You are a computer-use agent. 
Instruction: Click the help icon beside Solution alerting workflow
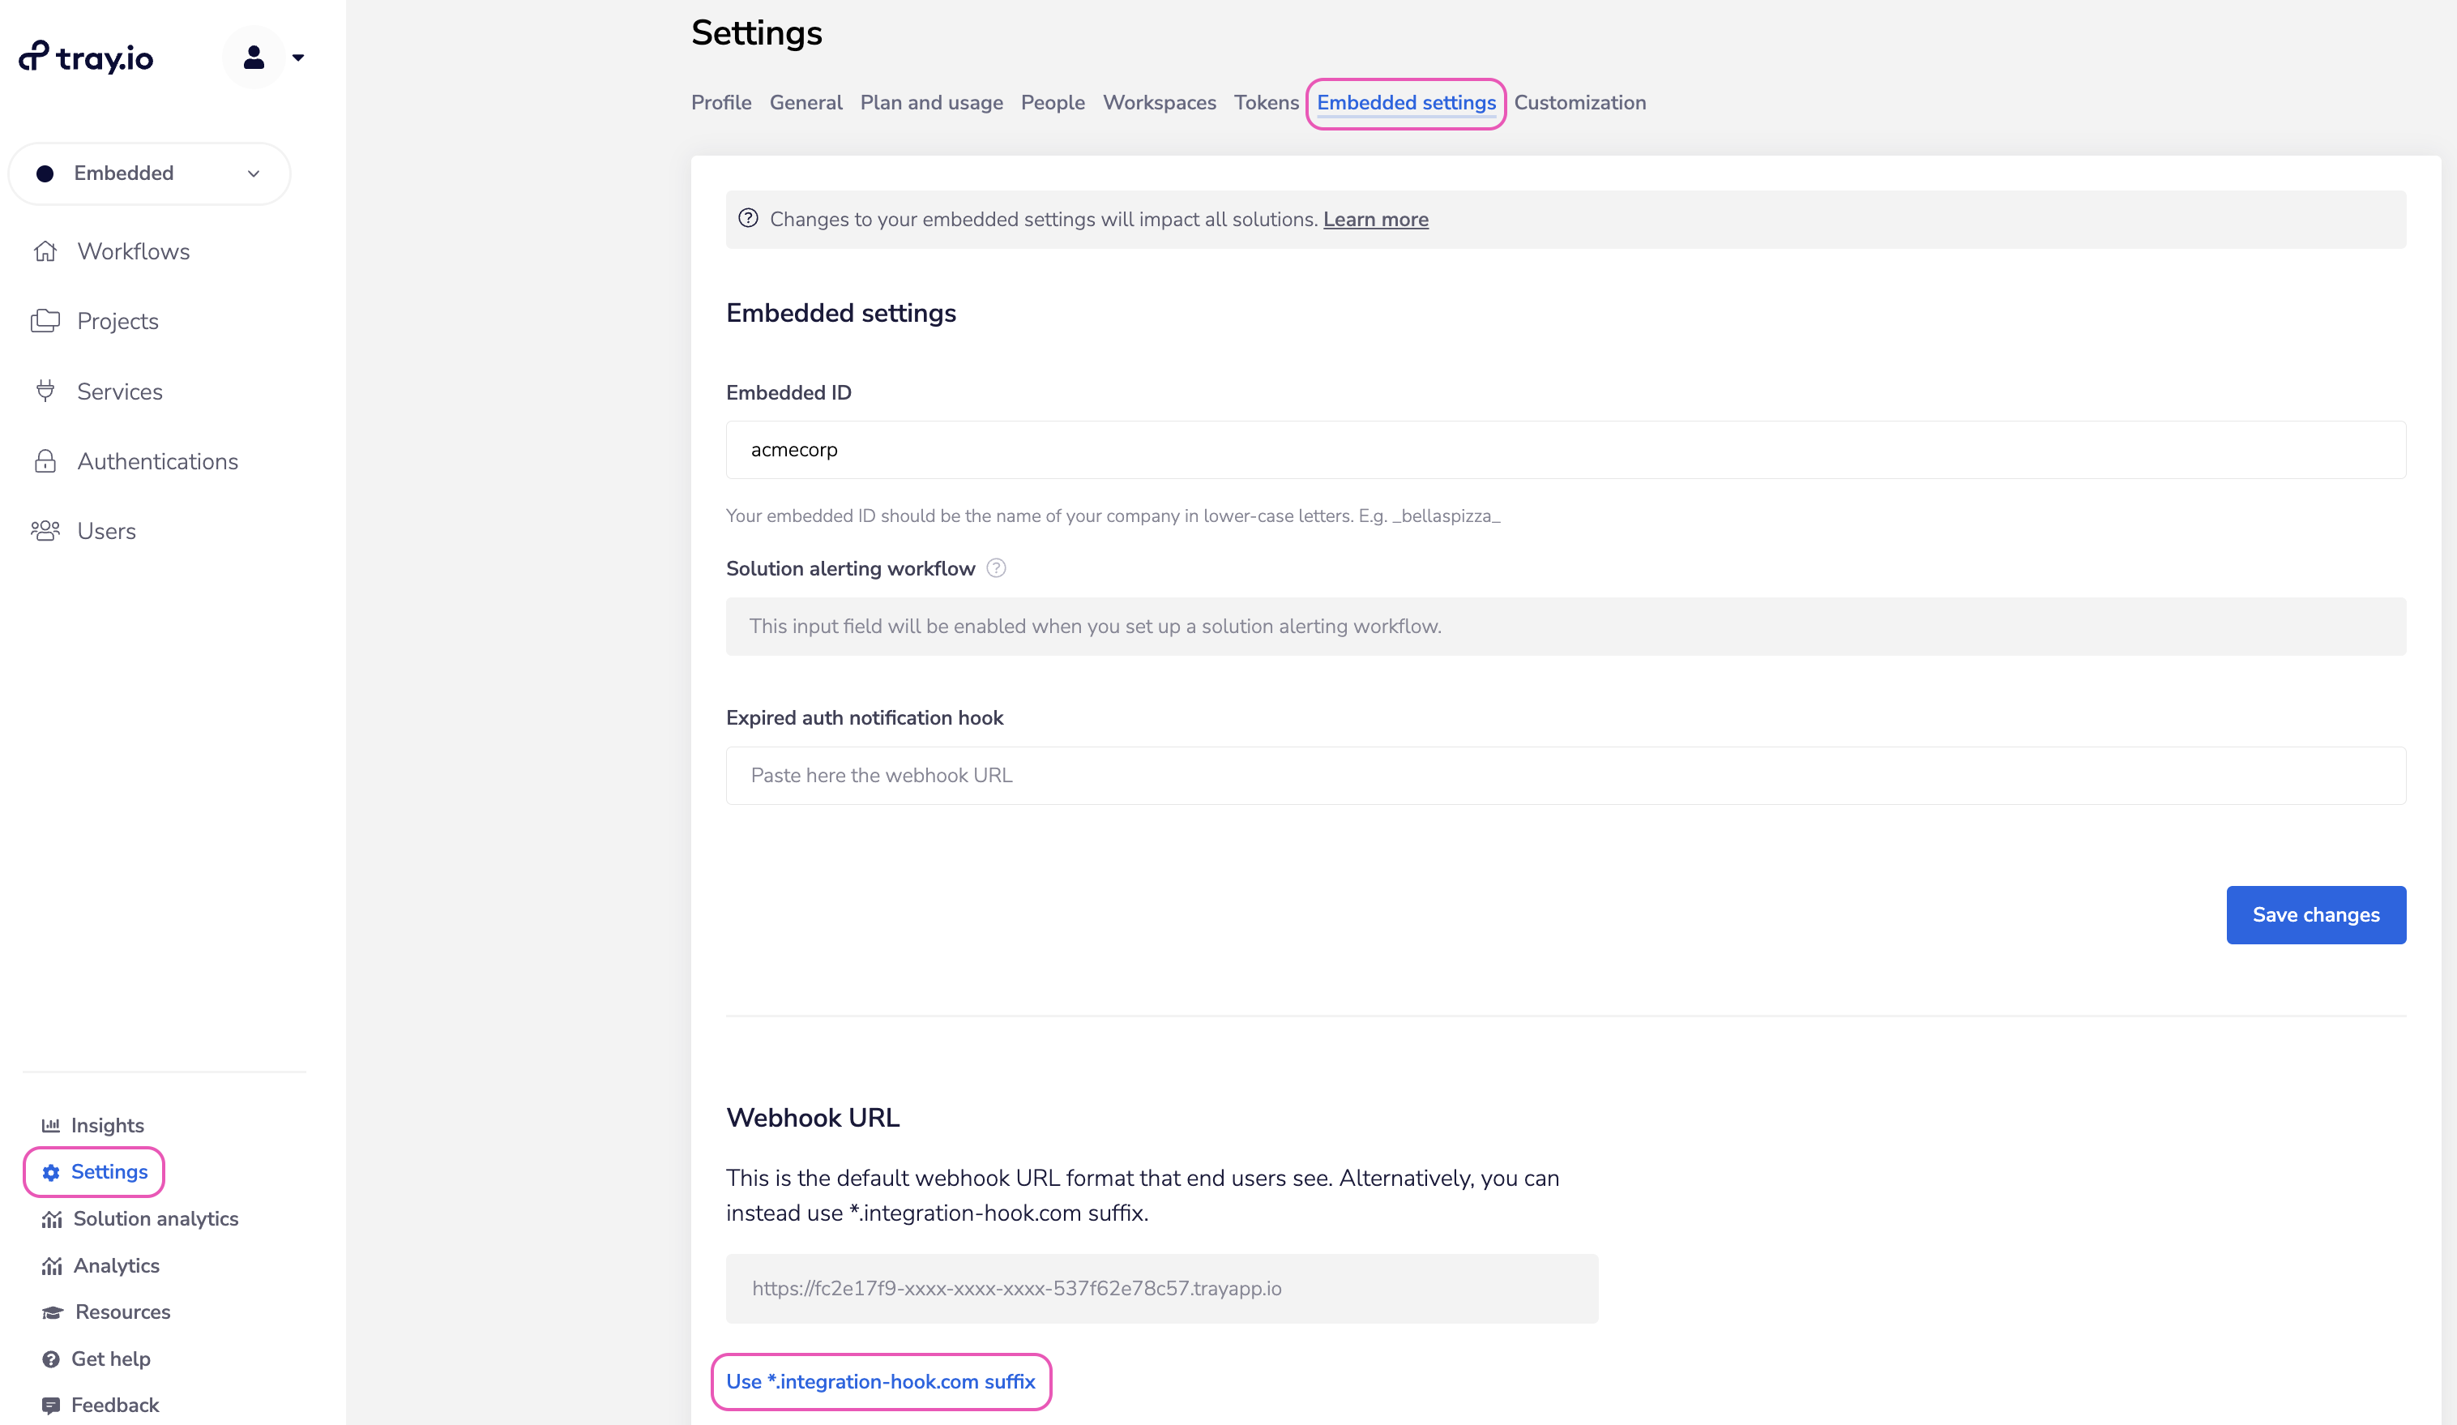tap(995, 569)
